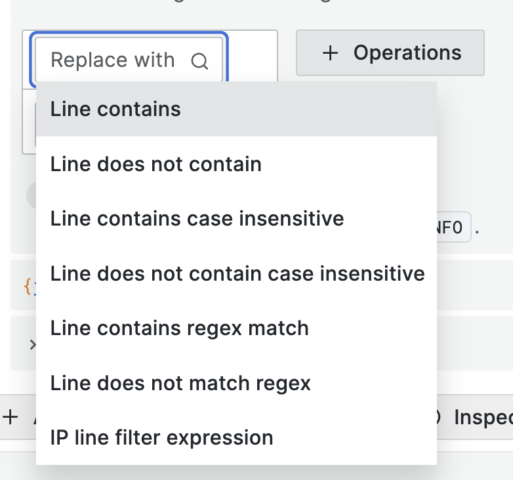This screenshot has height=480, width=513.
Task: Click the partly hidden icon left of Inspector label
Action: (441, 417)
